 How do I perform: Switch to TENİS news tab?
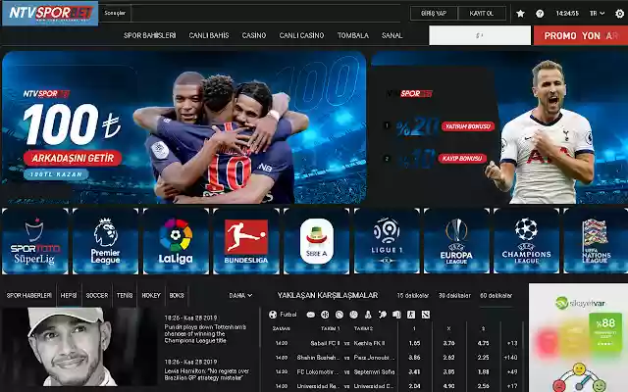click(x=125, y=296)
